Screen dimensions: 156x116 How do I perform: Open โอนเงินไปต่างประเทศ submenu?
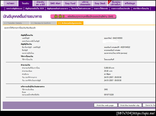coord(81,9)
